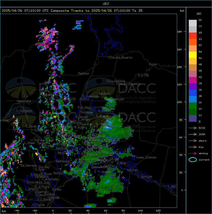Click the 'Catitas' map label

[x=132, y=170]
